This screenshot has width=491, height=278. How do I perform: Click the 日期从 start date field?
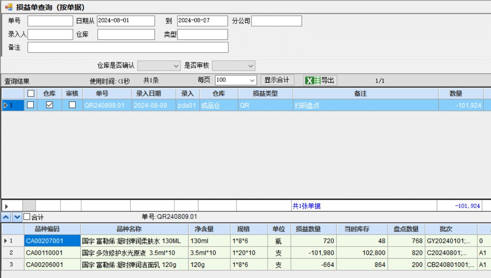[126, 21]
